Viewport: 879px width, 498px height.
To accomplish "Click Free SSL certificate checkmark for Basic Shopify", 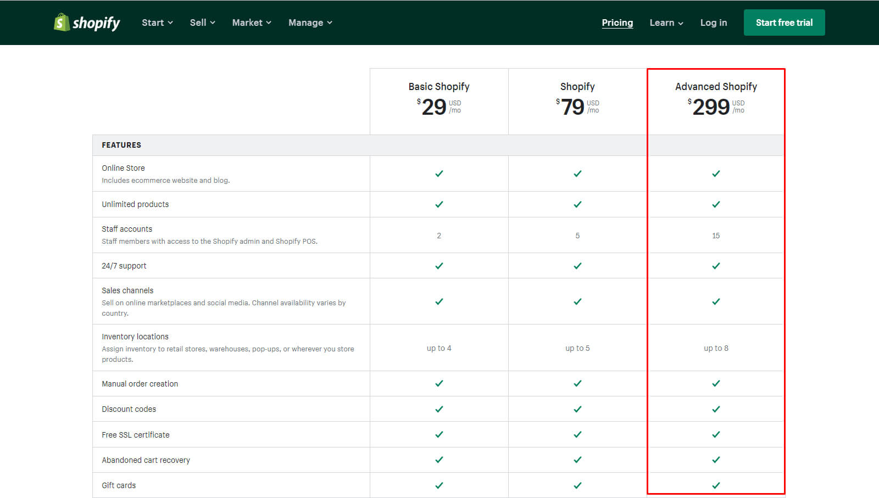I will coord(439,434).
